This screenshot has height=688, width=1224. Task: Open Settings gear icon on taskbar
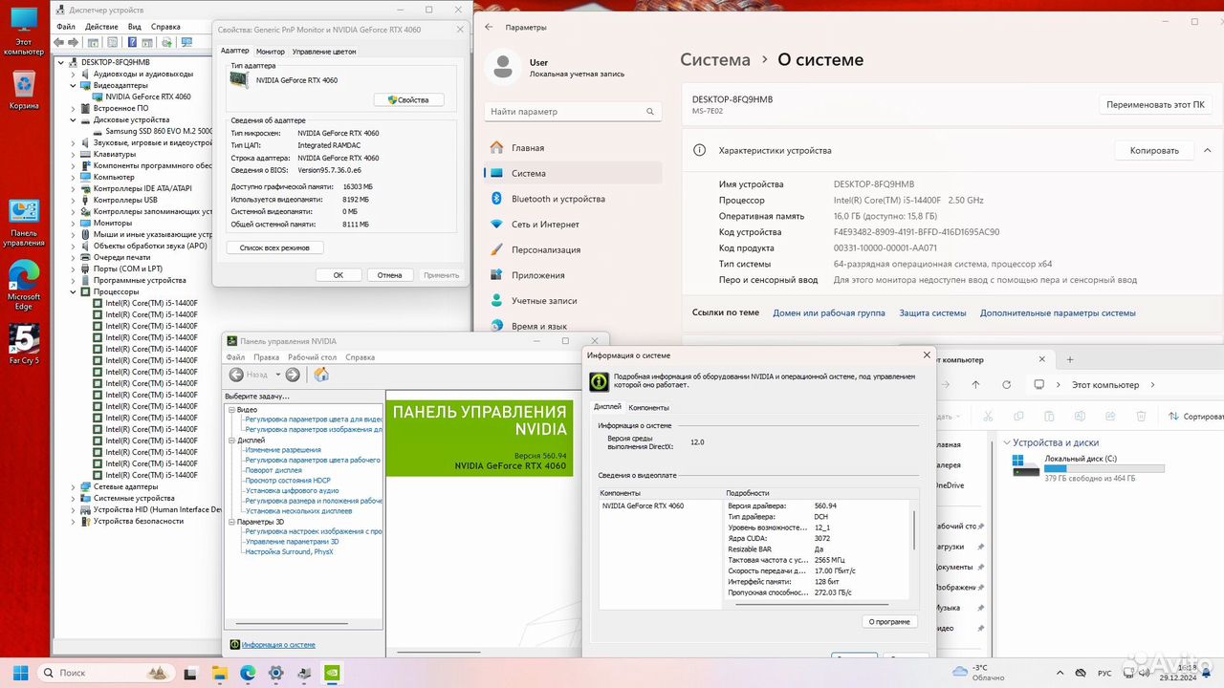276,673
